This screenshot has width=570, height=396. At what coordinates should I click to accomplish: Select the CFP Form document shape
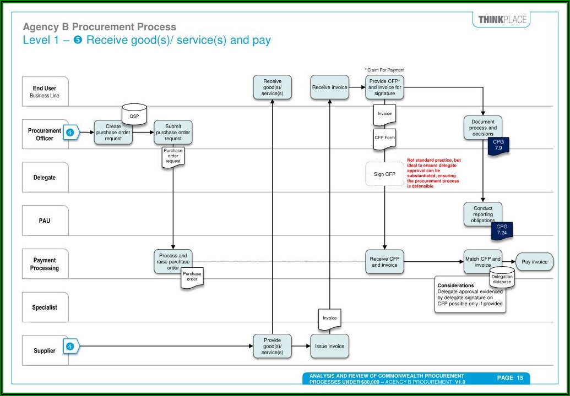point(384,138)
